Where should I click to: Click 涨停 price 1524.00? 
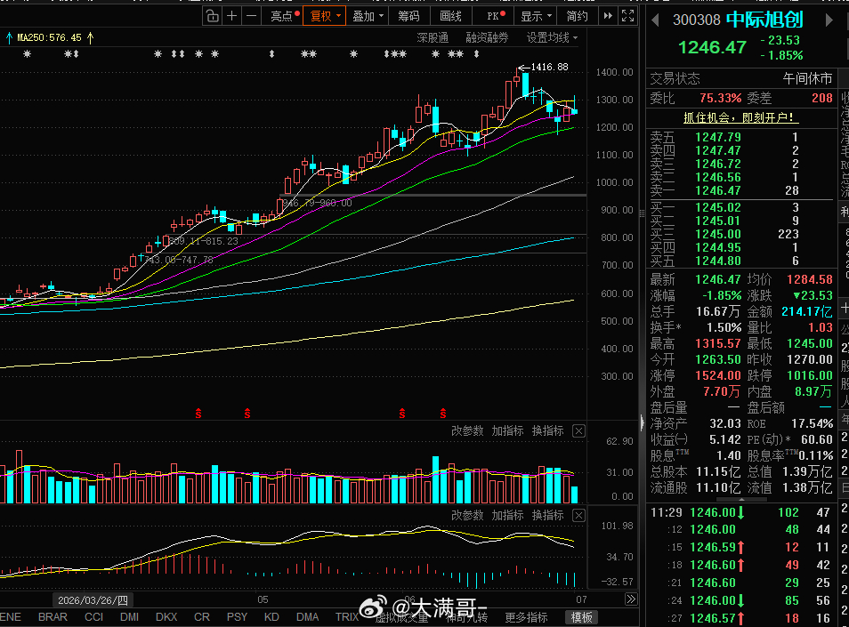pyautogui.click(x=718, y=375)
